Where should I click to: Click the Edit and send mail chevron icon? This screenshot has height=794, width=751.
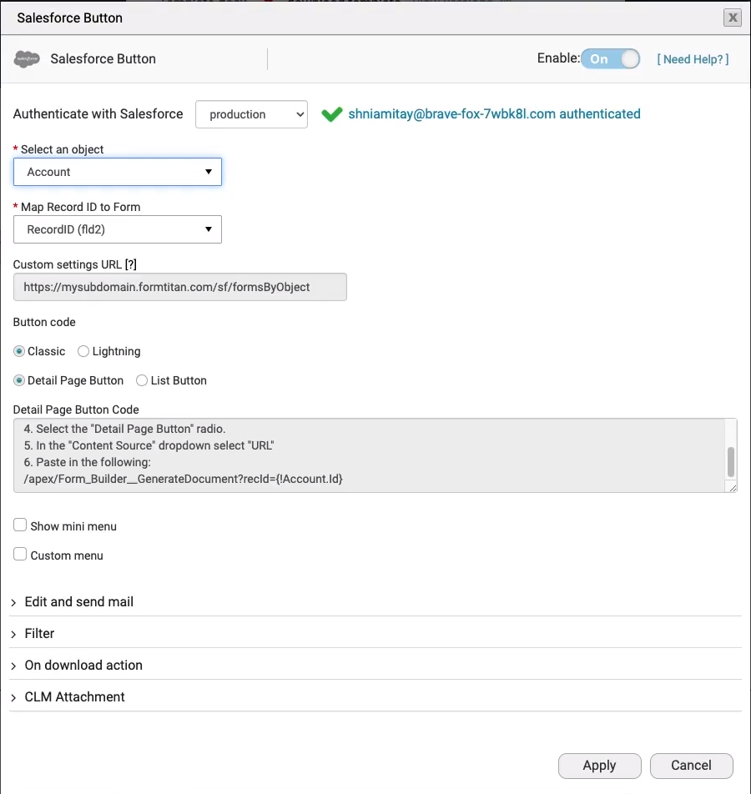14,601
